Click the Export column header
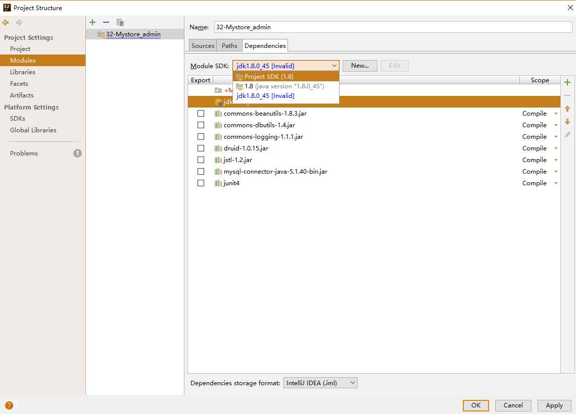This screenshot has width=576, height=414. click(200, 80)
